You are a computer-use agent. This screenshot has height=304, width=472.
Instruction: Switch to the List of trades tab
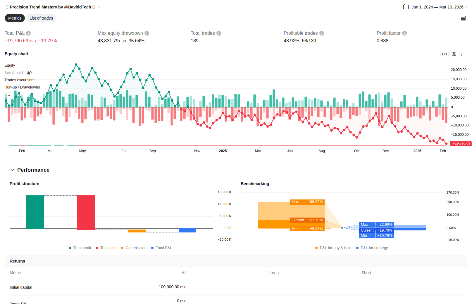click(x=41, y=18)
